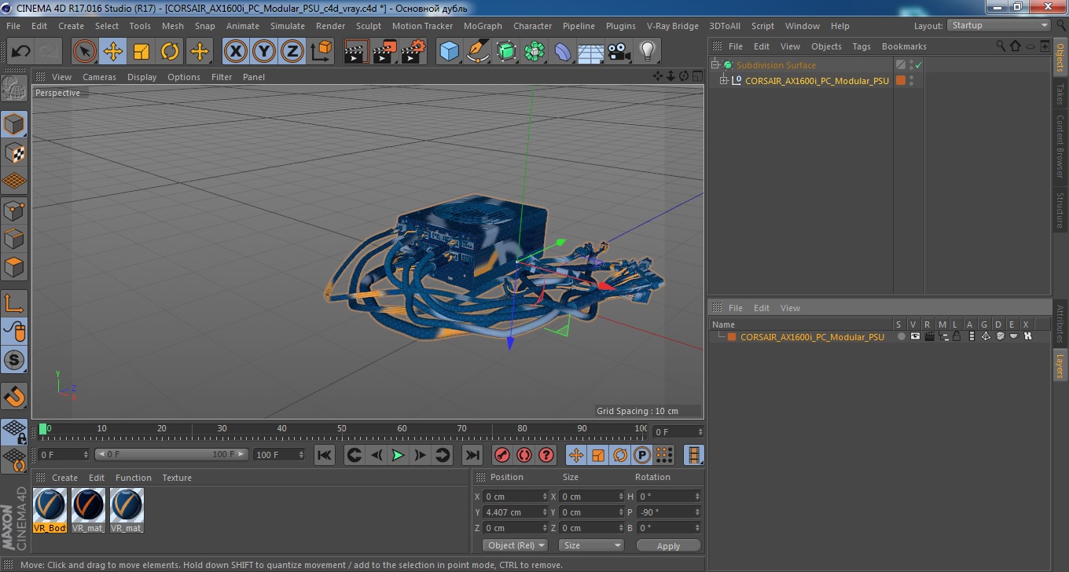Click viewport maximize toggle icon
1069x572 pixels.
pyautogui.click(x=697, y=76)
